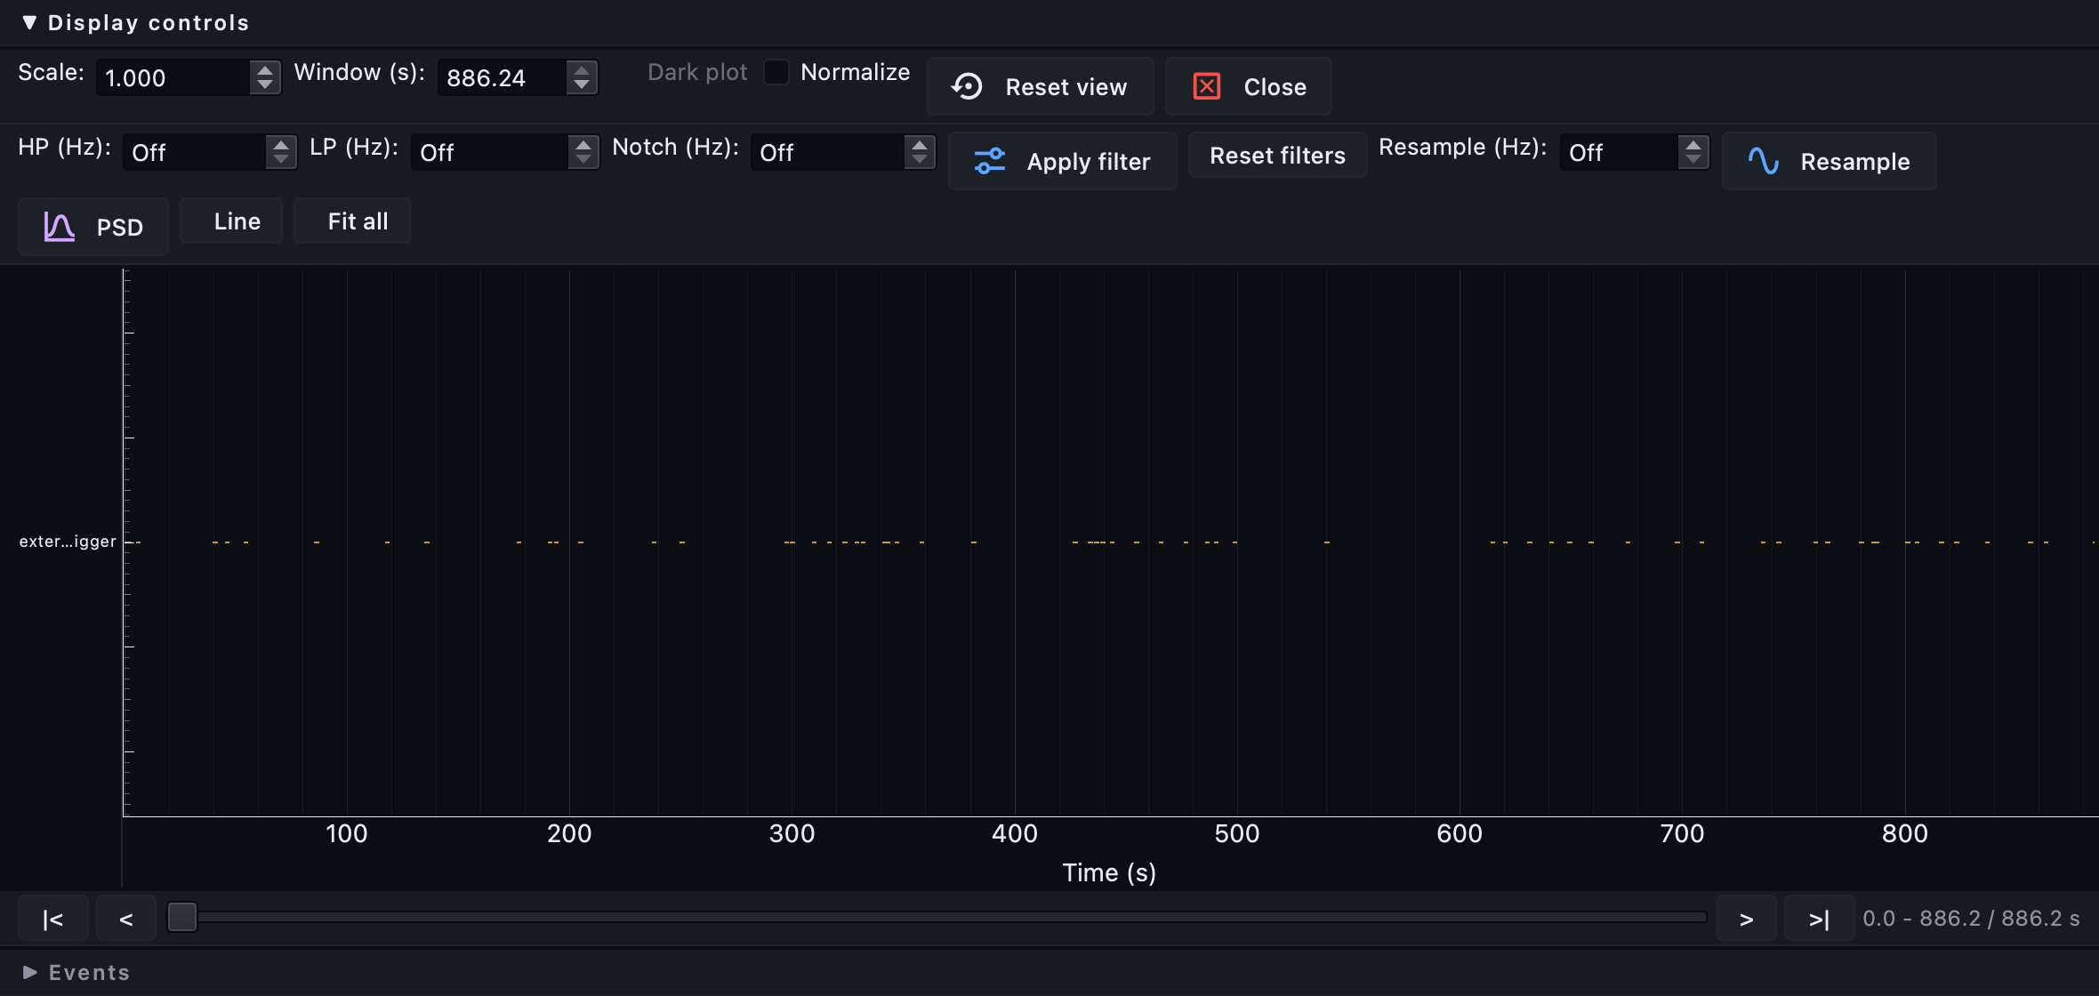This screenshot has width=2099, height=996.
Task: Decrease HP (Hz) with the down arrow
Action: (281, 160)
